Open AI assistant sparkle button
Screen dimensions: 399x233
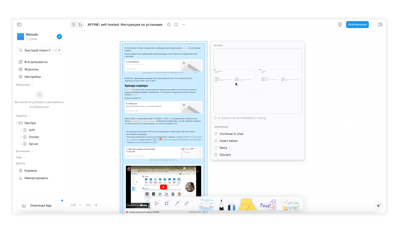[378, 206]
